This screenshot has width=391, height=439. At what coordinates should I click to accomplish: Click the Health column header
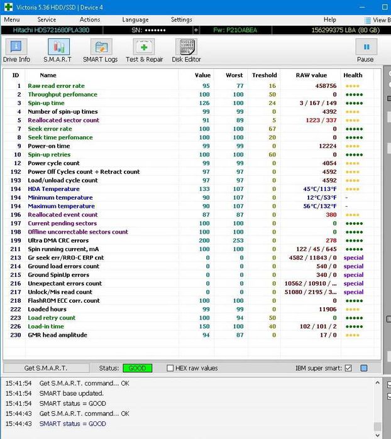(x=353, y=75)
